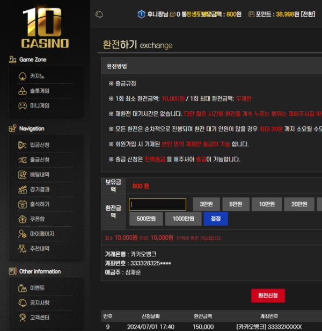Click the betting history icon next to 배팅내역

coord(23,175)
